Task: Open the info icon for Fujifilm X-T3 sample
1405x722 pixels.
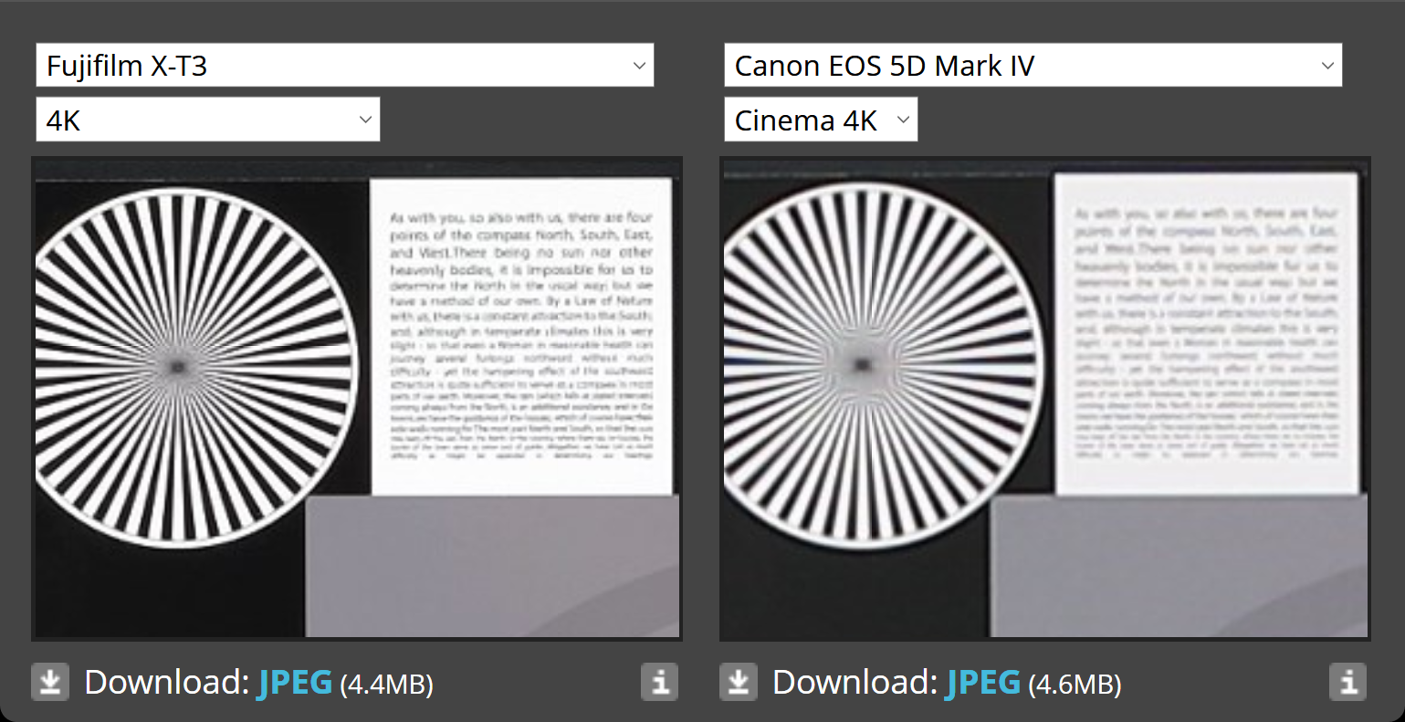Action: (x=659, y=682)
